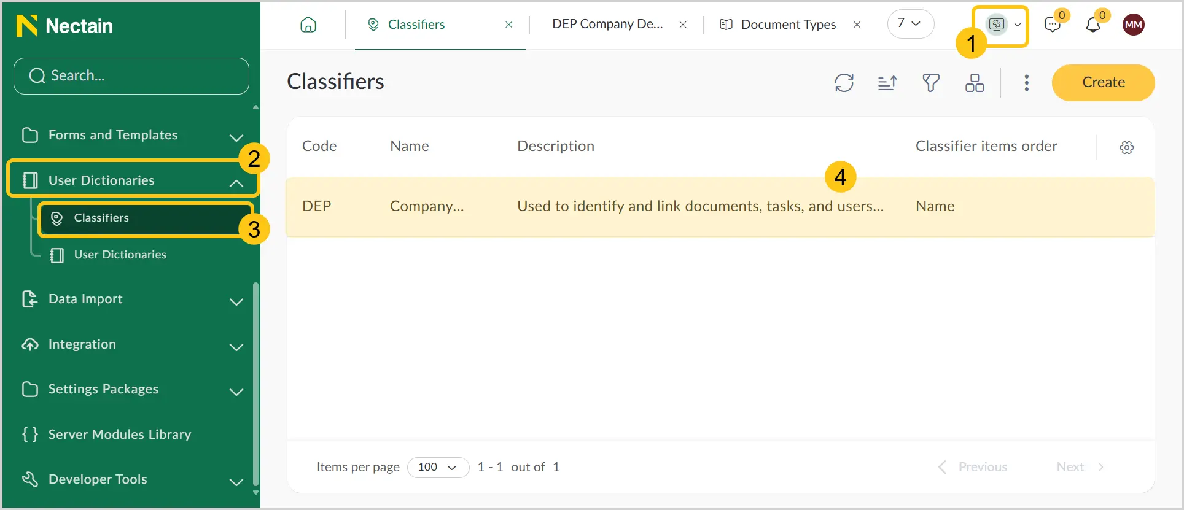This screenshot has height=510, width=1184.
Task: Click the Nectain logo
Action: point(64,26)
